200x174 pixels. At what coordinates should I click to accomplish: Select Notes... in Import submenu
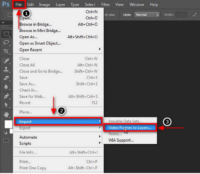(x=130, y=134)
